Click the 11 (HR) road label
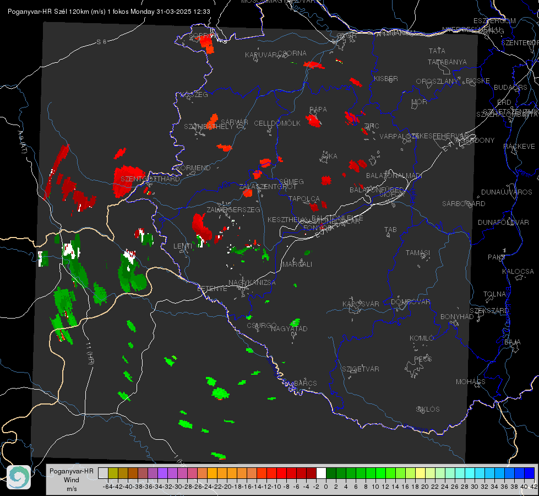The height and width of the screenshot is (496, 539). [x=90, y=354]
